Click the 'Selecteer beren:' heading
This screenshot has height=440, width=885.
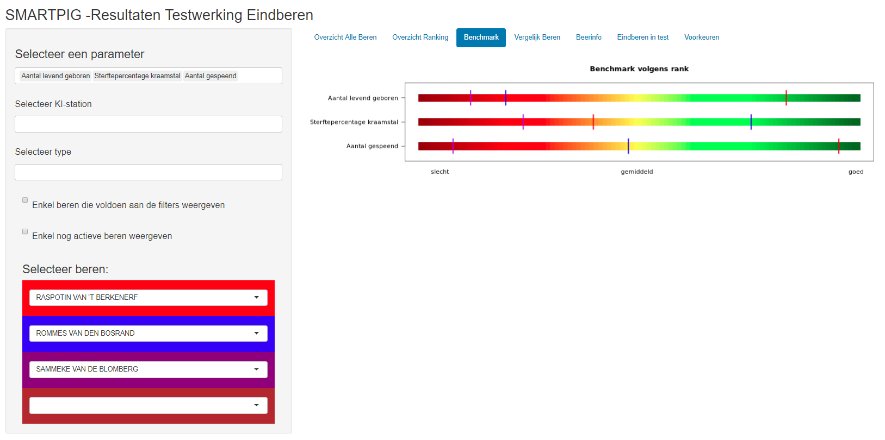pyautogui.click(x=65, y=269)
